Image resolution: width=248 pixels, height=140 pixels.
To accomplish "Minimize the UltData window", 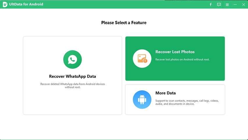I will point(235,5).
